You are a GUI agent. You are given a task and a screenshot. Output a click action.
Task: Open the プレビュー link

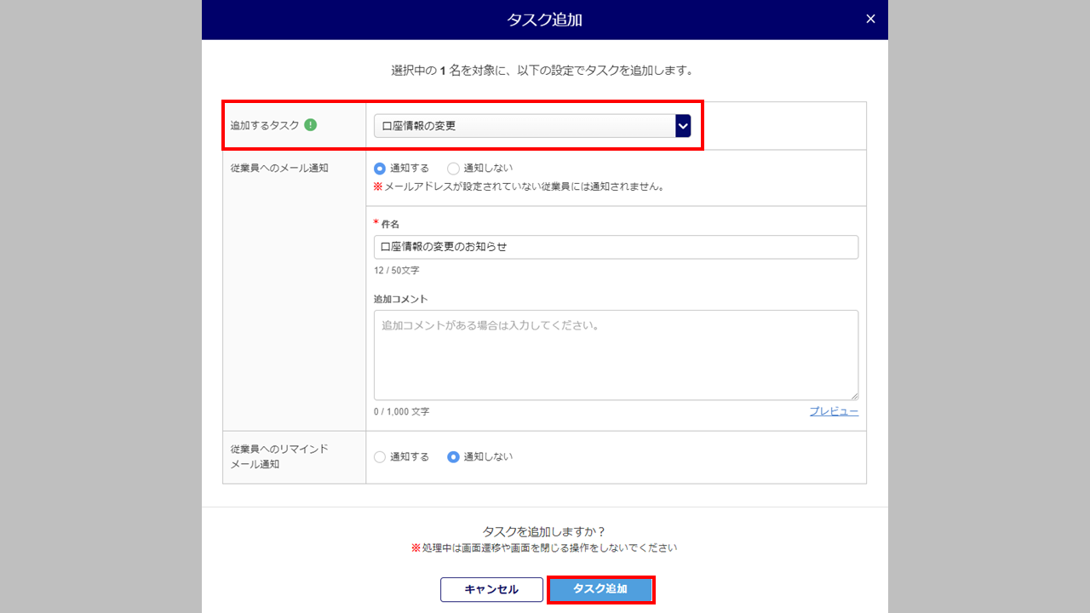point(834,411)
